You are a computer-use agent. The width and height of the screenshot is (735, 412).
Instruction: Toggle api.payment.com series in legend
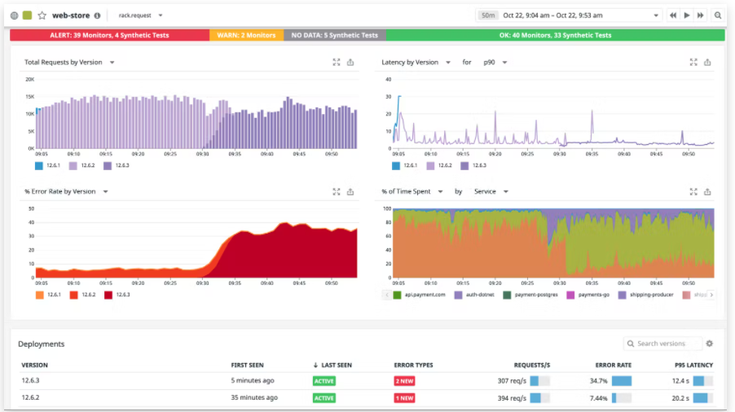(420, 295)
